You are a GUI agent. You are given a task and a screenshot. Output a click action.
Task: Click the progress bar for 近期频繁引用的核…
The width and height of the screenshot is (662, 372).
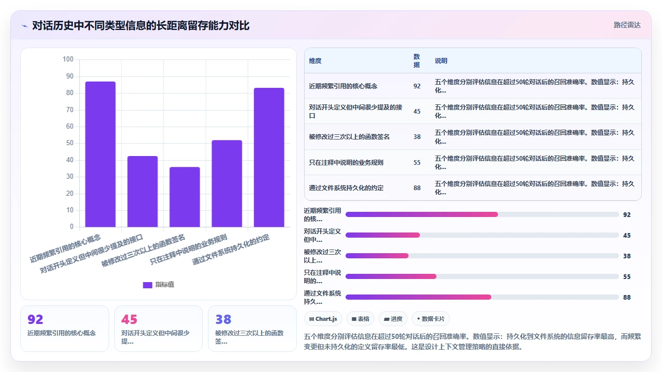point(482,214)
